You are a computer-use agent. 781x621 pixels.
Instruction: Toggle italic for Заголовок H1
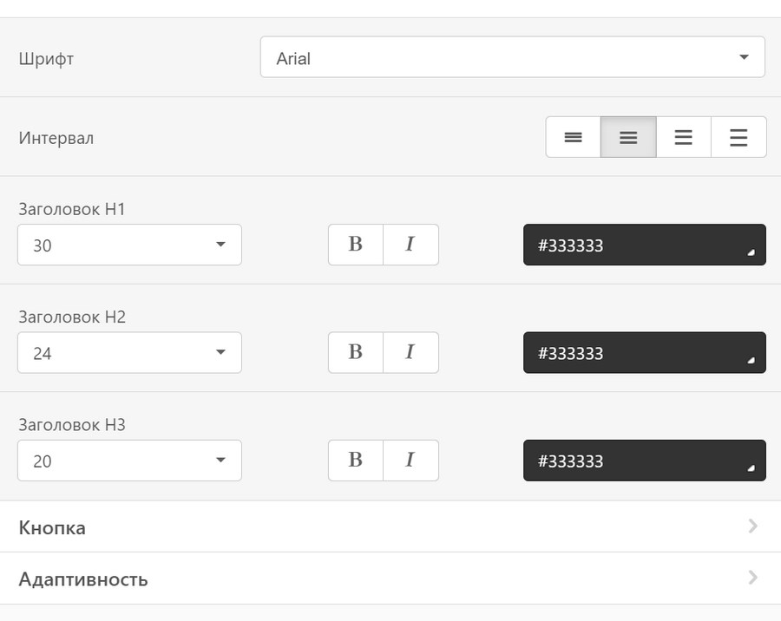coord(410,245)
